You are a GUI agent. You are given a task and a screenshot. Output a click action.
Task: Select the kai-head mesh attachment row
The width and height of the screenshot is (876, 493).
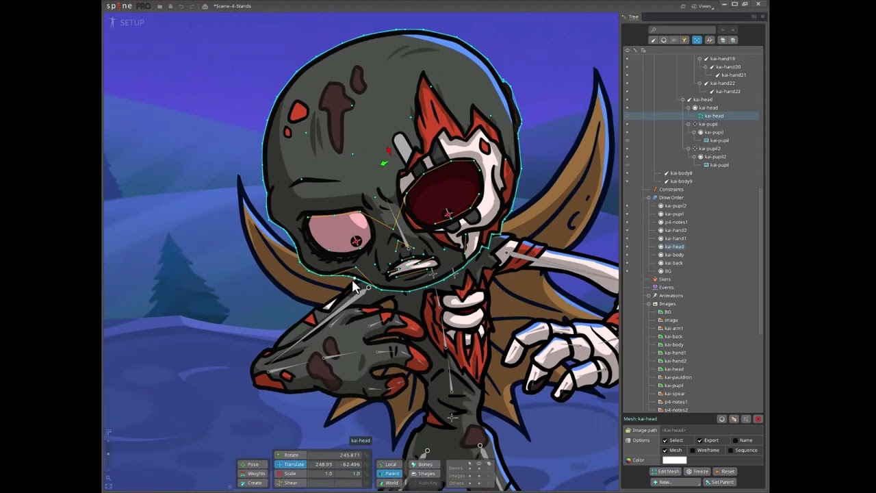click(691, 116)
